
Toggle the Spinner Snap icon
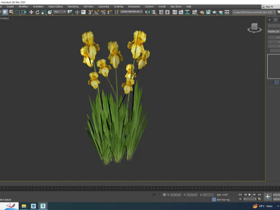(x=110, y=12)
